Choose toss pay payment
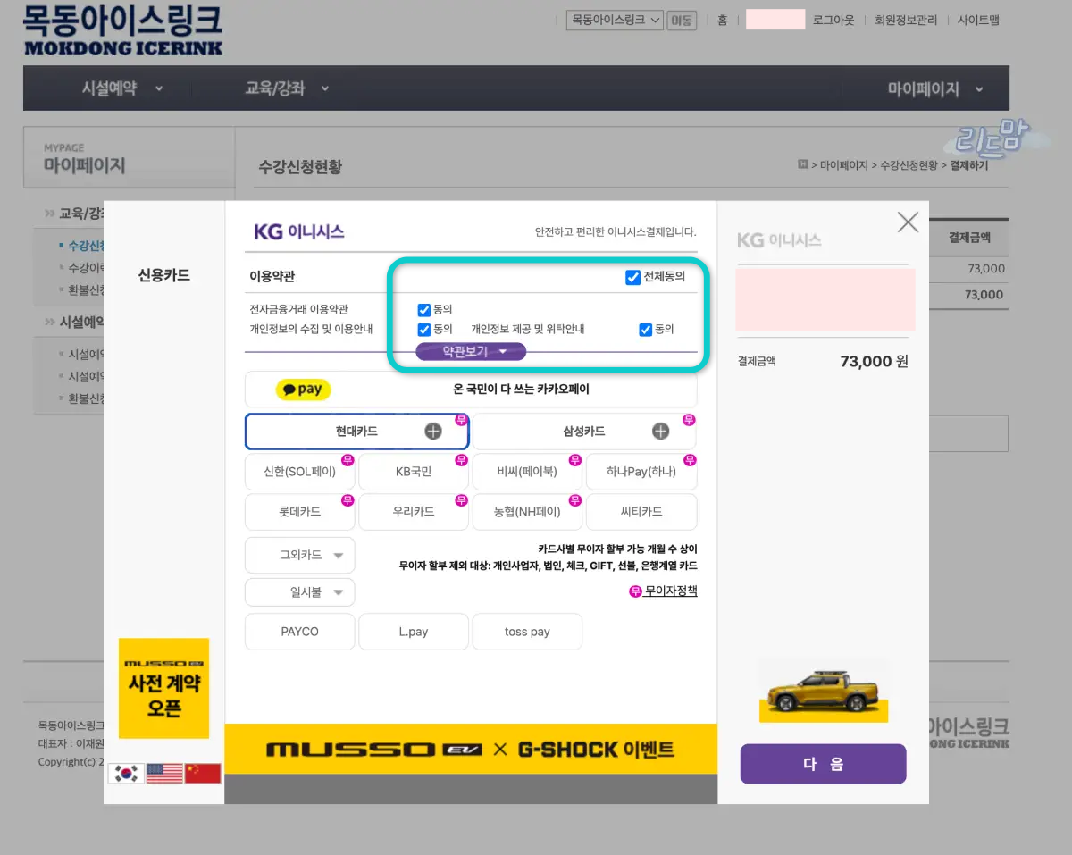 (527, 632)
